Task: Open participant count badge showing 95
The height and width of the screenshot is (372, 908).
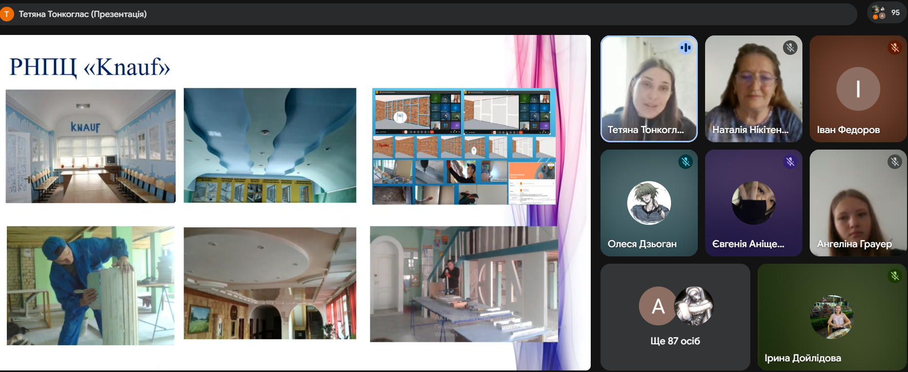Action: (887, 13)
